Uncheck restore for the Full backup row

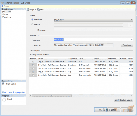(33, 61)
